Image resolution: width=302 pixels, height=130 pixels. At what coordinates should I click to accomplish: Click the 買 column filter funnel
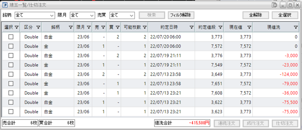(x=118, y=27)
